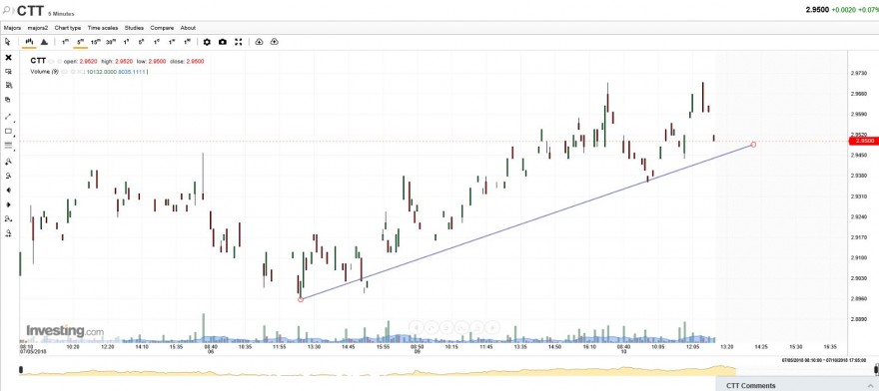The height and width of the screenshot is (391, 879).
Task: Click the 13:20 label on time axis
Action: pyautogui.click(x=726, y=347)
